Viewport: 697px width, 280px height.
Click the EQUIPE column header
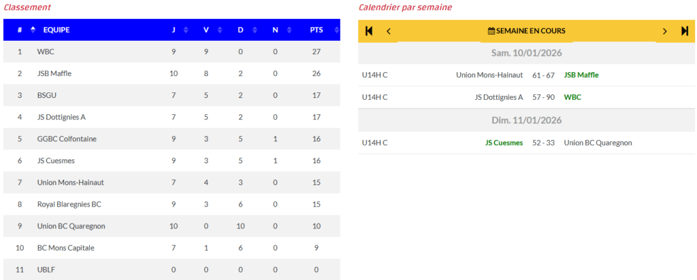coord(56,30)
